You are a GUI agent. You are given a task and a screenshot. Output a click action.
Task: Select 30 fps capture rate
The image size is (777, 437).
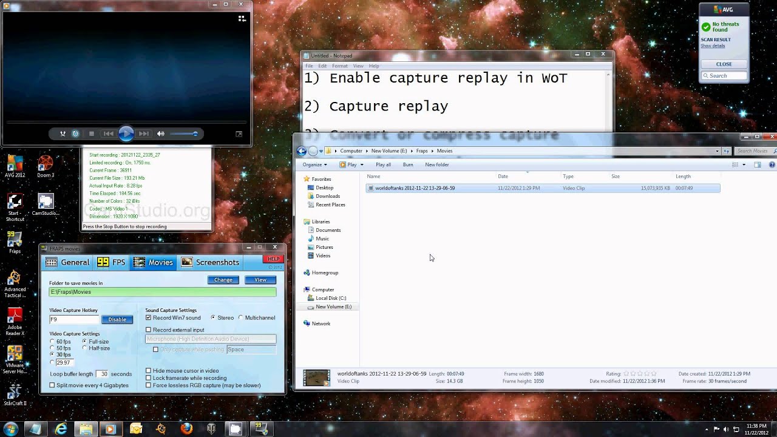(60, 354)
